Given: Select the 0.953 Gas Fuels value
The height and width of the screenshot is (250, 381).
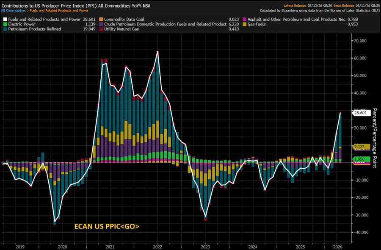Looking at the screenshot, I should [353, 24].
